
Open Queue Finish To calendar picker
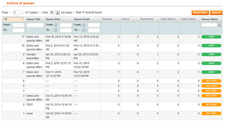(84, 30)
